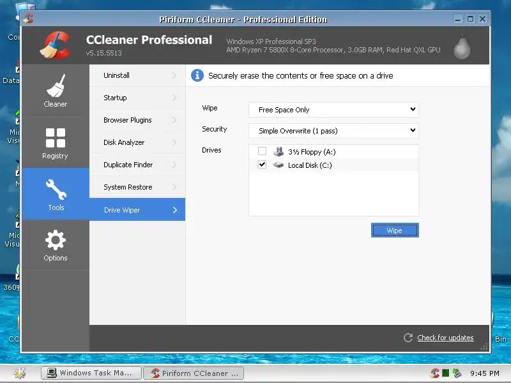Expand the Browser Plugins chevron arrow
Viewport: 511px width, 383px height.
(174, 120)
